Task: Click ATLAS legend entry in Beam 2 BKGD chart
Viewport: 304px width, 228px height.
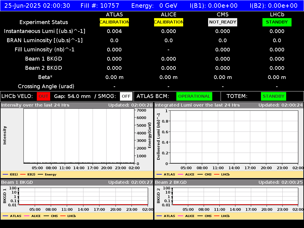Action: tap(166, 216)
